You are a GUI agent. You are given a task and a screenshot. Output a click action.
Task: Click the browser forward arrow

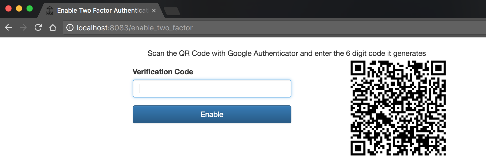coord(23,27)
